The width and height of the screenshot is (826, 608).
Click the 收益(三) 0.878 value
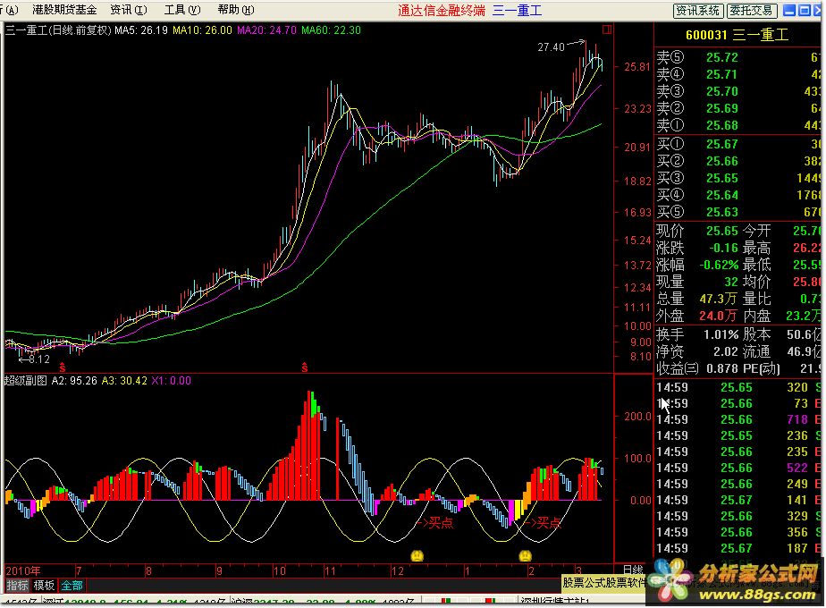coord(721,368)
